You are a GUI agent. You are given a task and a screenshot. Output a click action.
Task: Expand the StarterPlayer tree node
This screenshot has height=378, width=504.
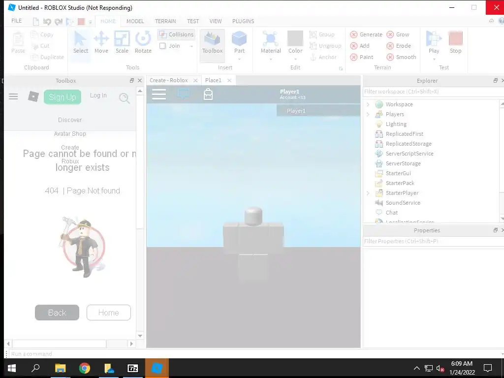click(x=368, y=193)
